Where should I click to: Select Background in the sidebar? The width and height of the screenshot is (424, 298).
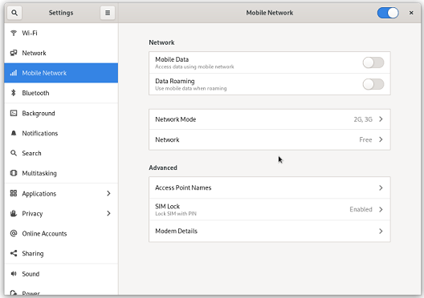[61, 113]
